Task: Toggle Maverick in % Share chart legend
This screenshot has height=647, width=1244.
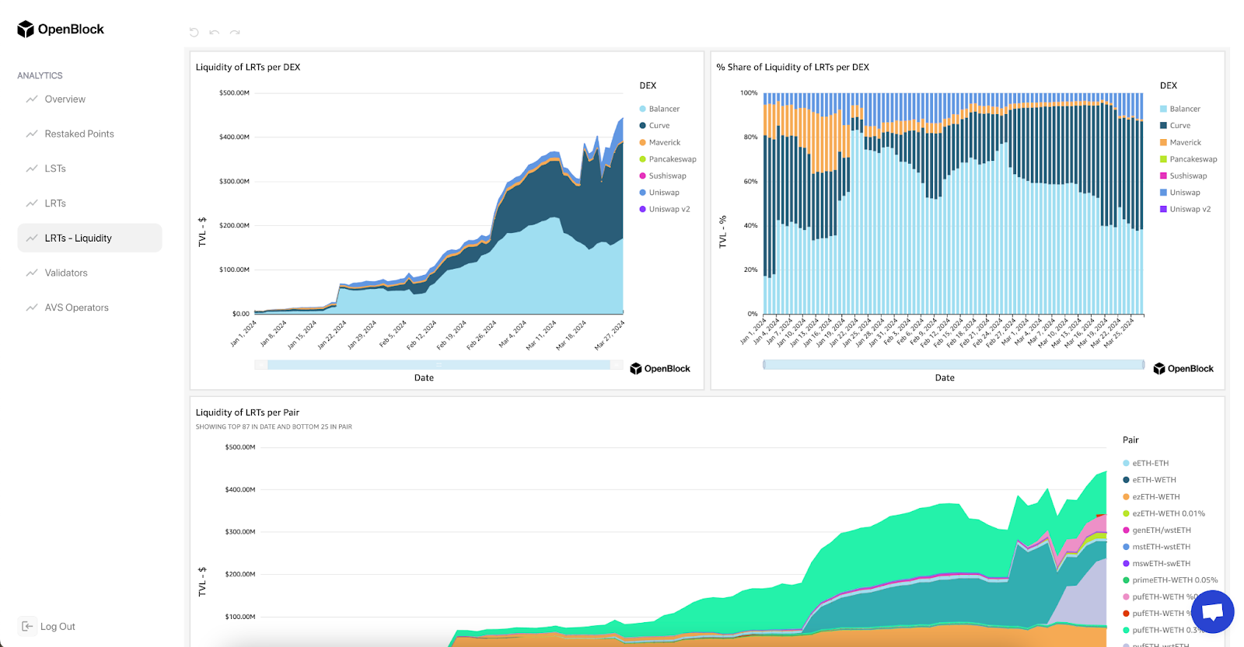Action: [x=1180, y=142]
